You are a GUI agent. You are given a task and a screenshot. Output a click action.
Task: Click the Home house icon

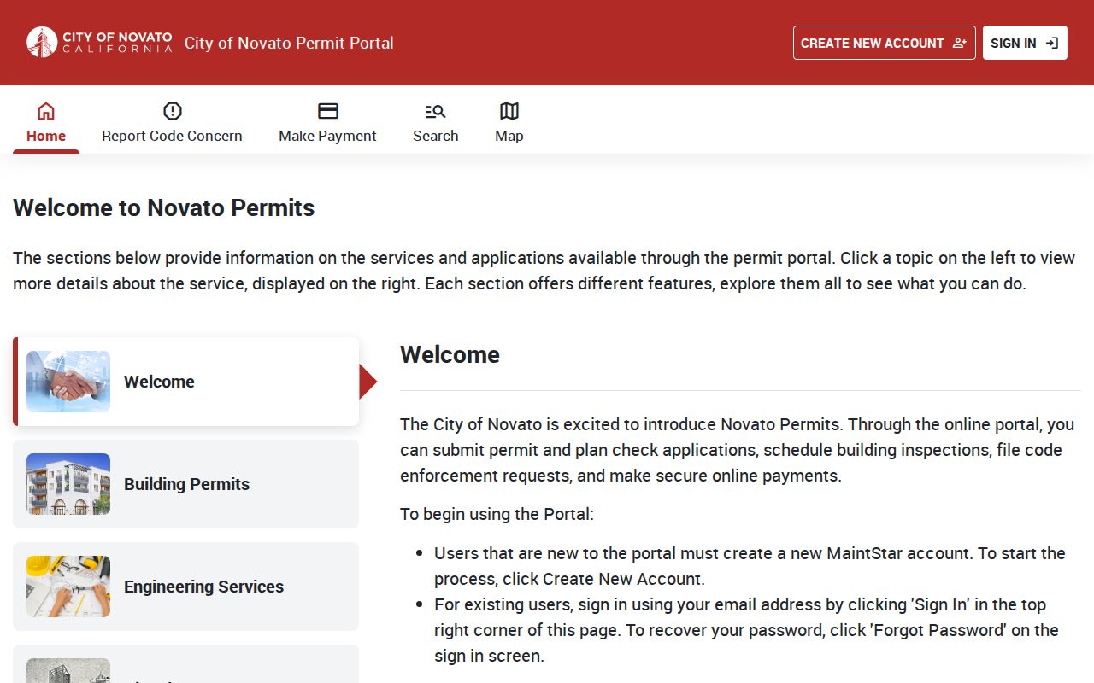pos(46,111)
